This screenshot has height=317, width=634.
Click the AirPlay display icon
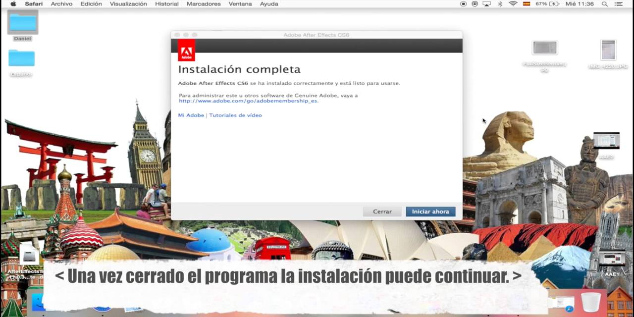point(486,3)
